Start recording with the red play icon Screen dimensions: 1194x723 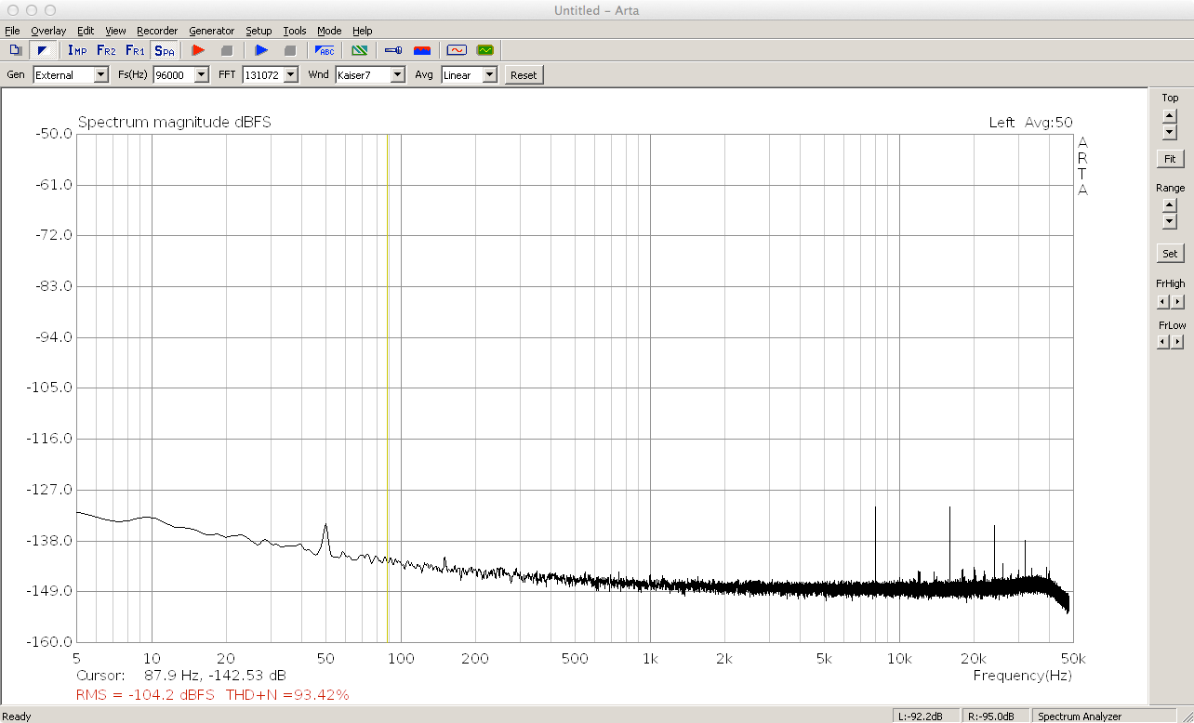[198, 50]
